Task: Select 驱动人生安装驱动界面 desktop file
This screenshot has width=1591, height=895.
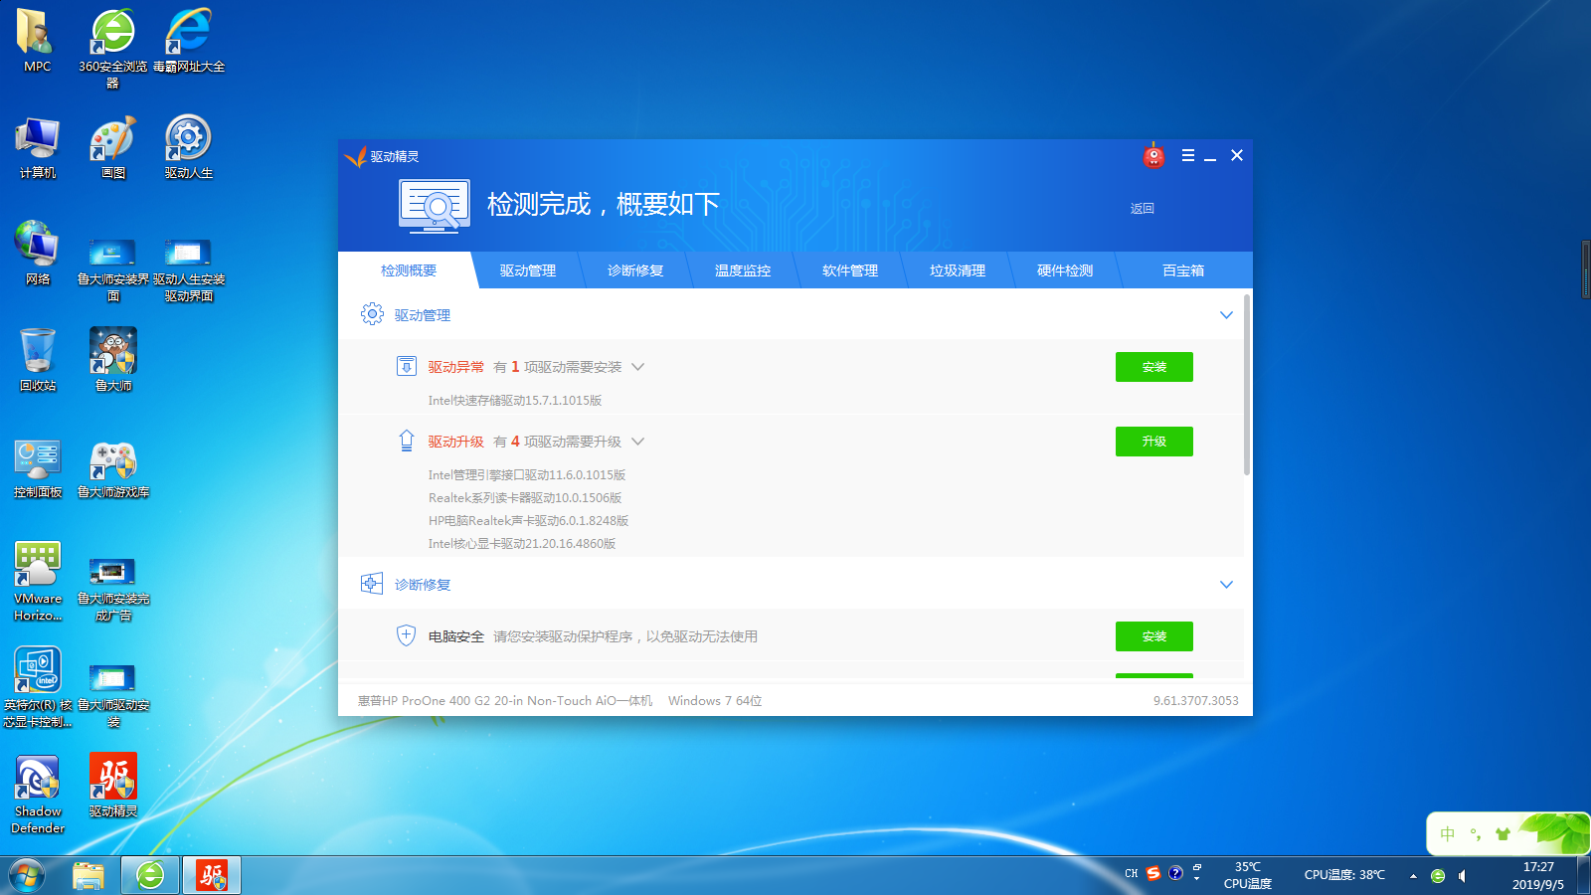Action: (188, 268)
